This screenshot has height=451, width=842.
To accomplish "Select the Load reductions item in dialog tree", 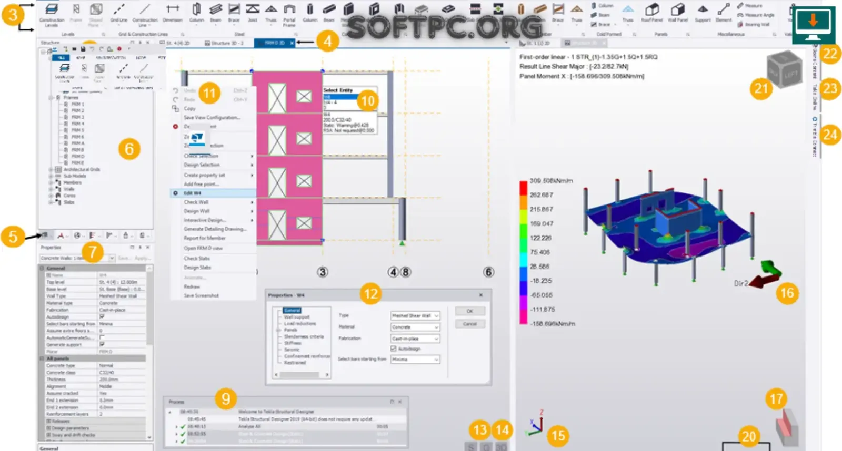I will [x=300, y=323].
